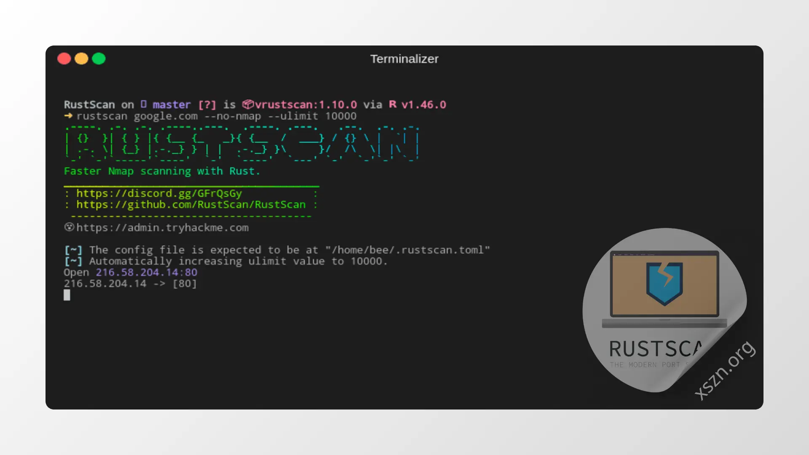This screenshot has width=809, height=455.
Task: Click the 'Faster Nmap scanning with Rust.' line
Action: (162, 171)
